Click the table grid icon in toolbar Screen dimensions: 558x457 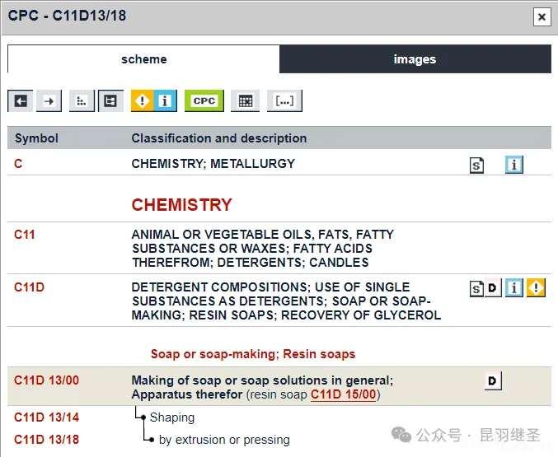point(245,101)
